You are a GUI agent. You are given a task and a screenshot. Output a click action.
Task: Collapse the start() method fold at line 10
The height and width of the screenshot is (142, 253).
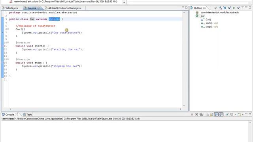tap(8, 42)
